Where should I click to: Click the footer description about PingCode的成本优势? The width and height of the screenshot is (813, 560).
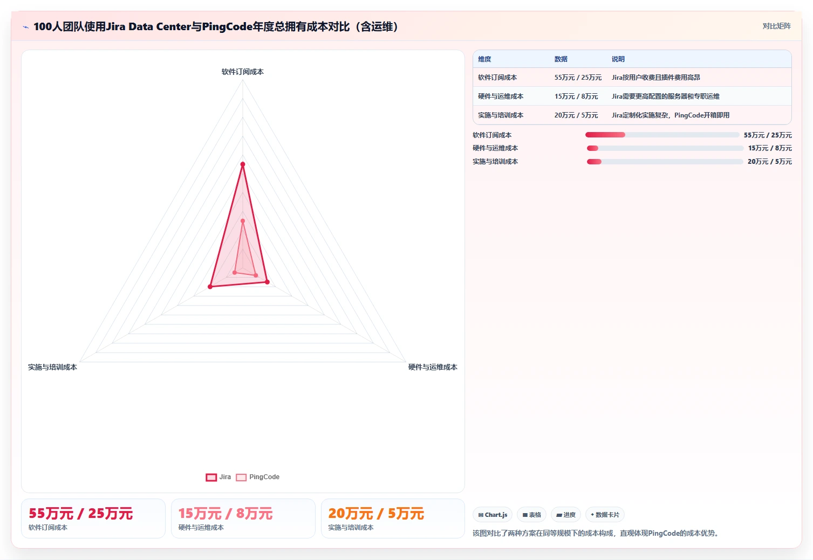597,533
